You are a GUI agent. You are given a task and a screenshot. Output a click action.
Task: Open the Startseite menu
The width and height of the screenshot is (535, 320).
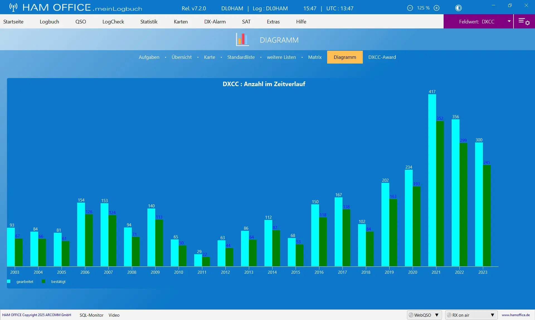(13, 21)
